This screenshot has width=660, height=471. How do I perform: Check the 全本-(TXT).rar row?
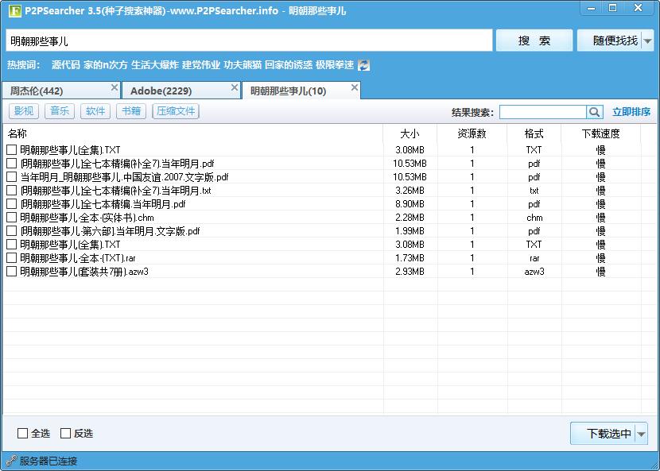[12, 258]
